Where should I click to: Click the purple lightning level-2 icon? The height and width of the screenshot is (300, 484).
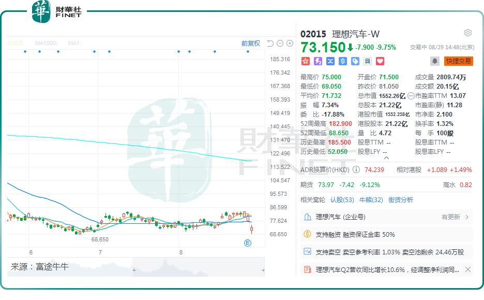pyautogui.click(x=318, y=61)
